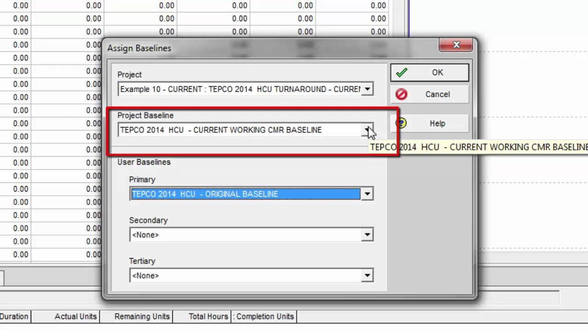Screen dimensions: 588x330
Task: Close the Assign Baselines dialog
Action: tap(456, 45)
